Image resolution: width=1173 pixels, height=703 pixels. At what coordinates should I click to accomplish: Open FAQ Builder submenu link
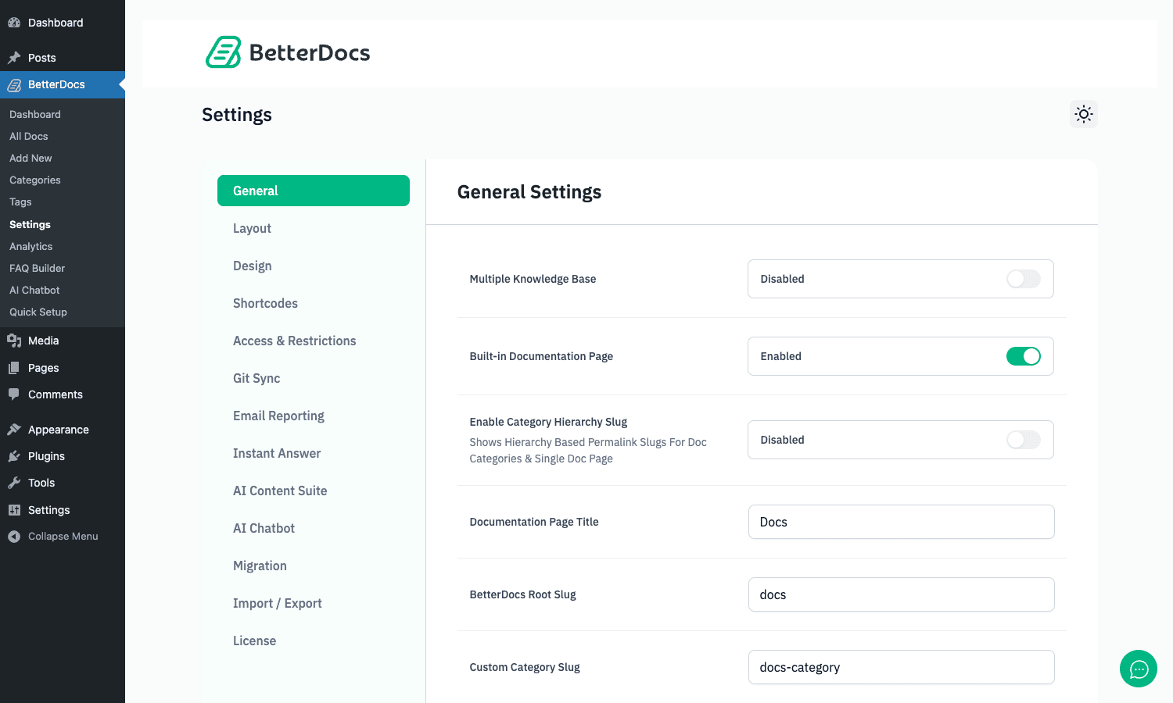(38, 268)
